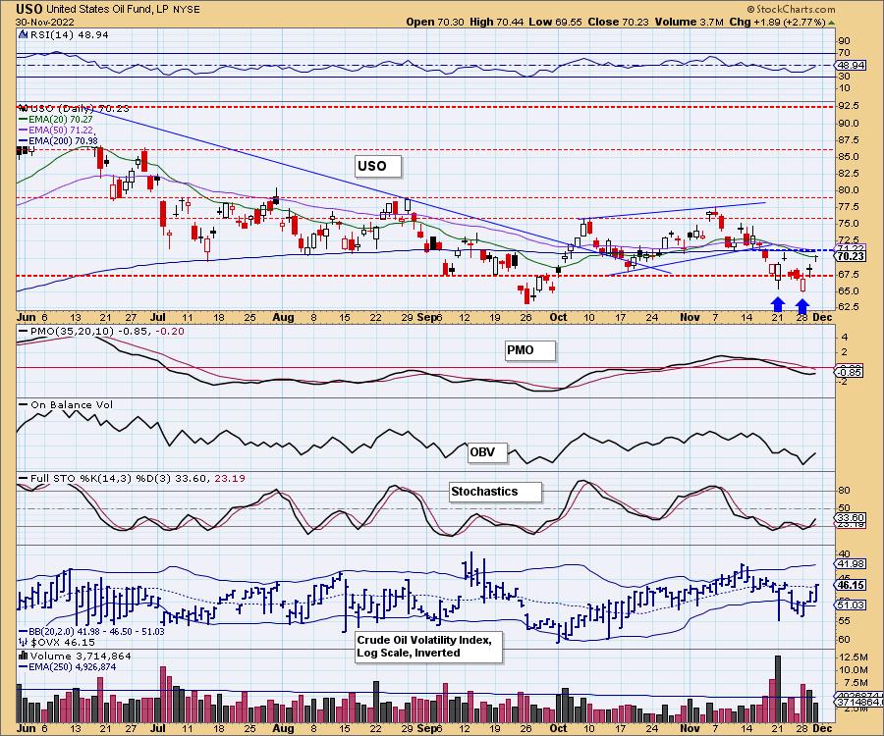Viewport: 884px width, 736px height.
Task: Click the small icon beside RSI(14) label
Action: [x=23, y=34]
